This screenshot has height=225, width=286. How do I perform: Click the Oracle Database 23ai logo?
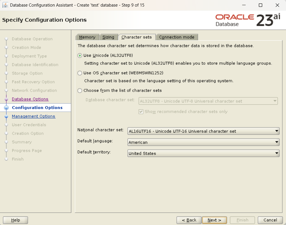coord(248,20)
